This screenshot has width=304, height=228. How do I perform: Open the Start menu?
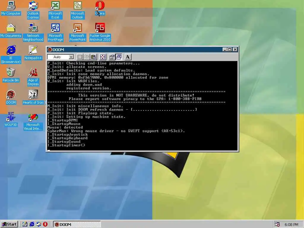(x=9, y=224)
